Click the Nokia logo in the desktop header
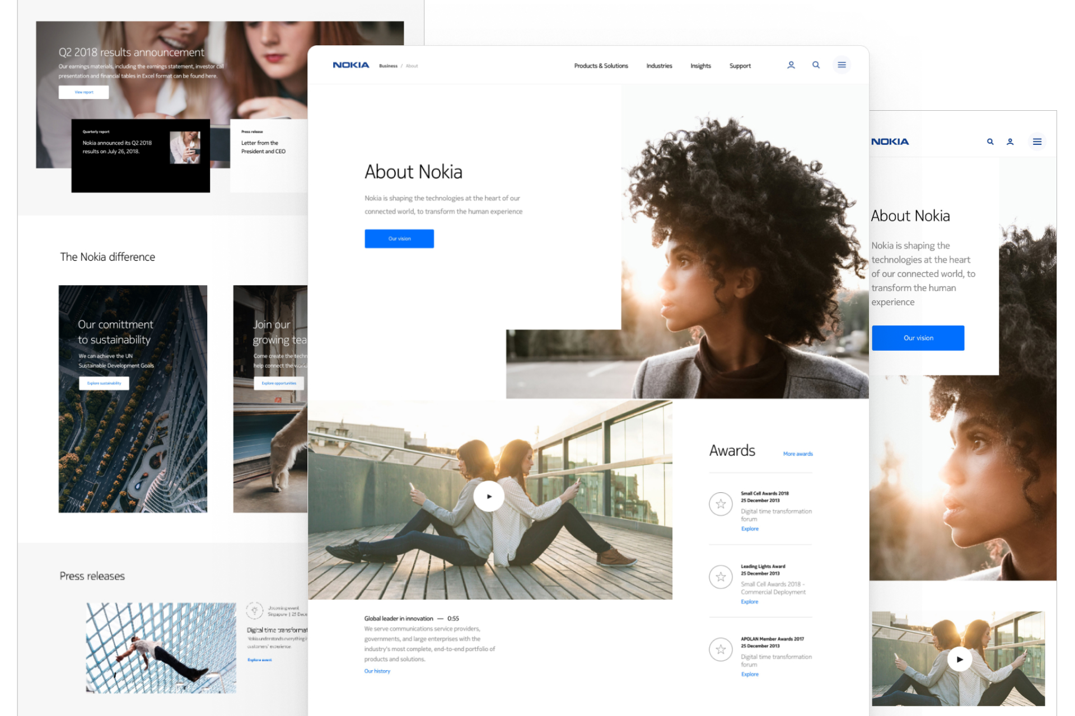1075x716 pixels. click(350, 64)
